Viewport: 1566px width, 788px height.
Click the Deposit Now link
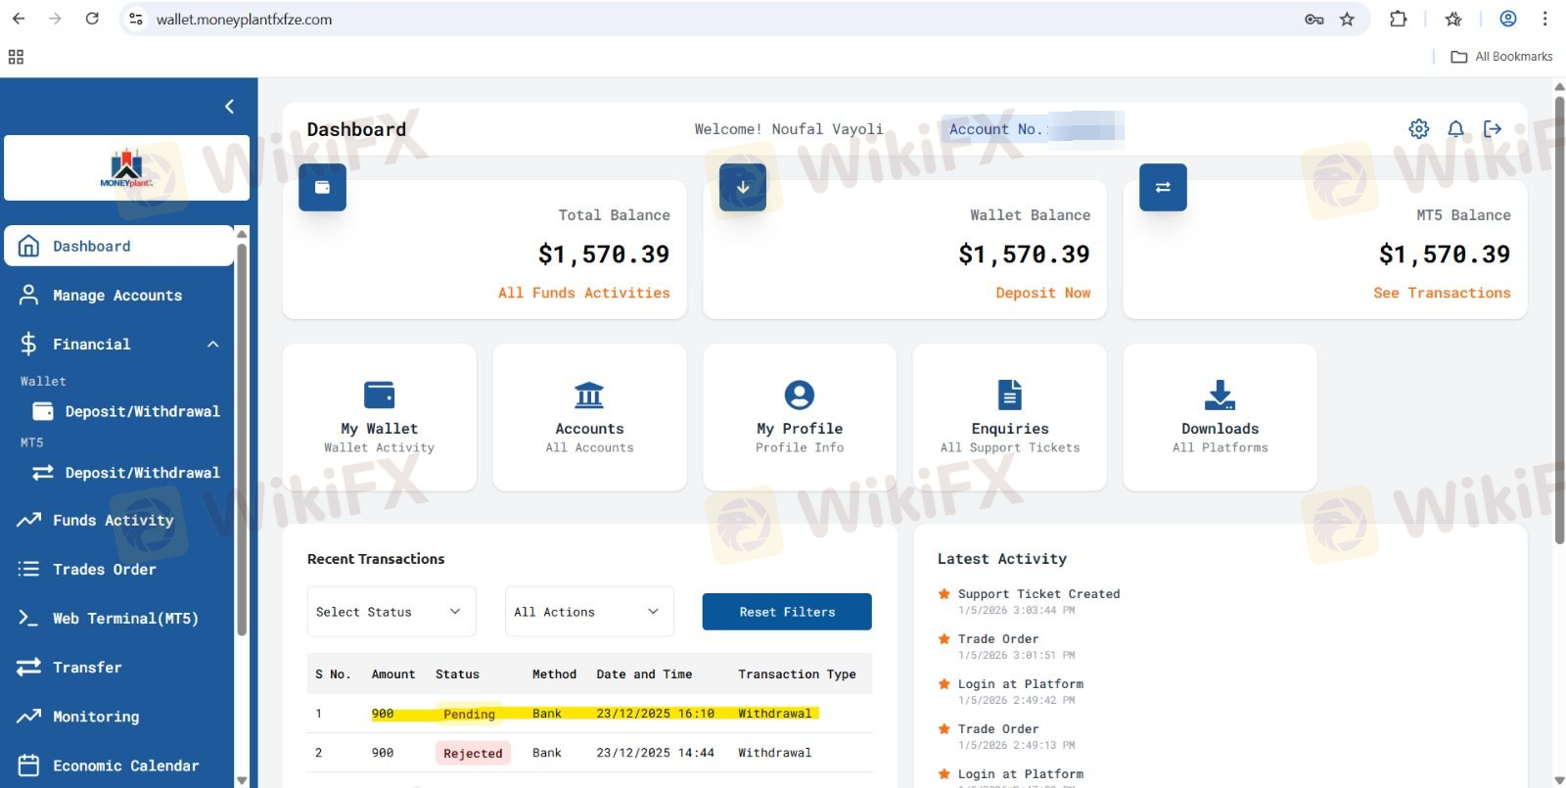[x=1042, y=293]
